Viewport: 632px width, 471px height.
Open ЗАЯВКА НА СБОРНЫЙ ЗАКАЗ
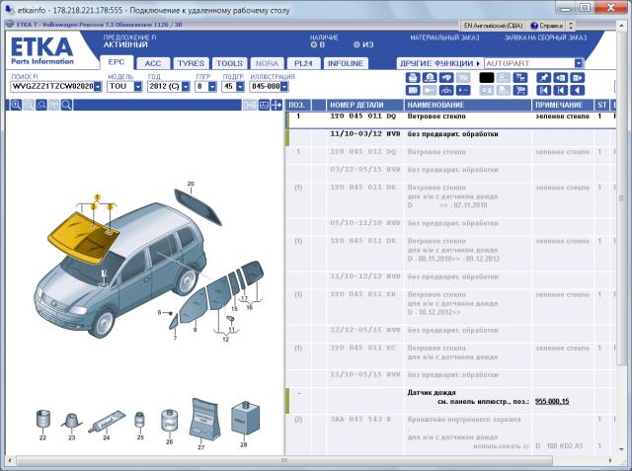point(545,38)
